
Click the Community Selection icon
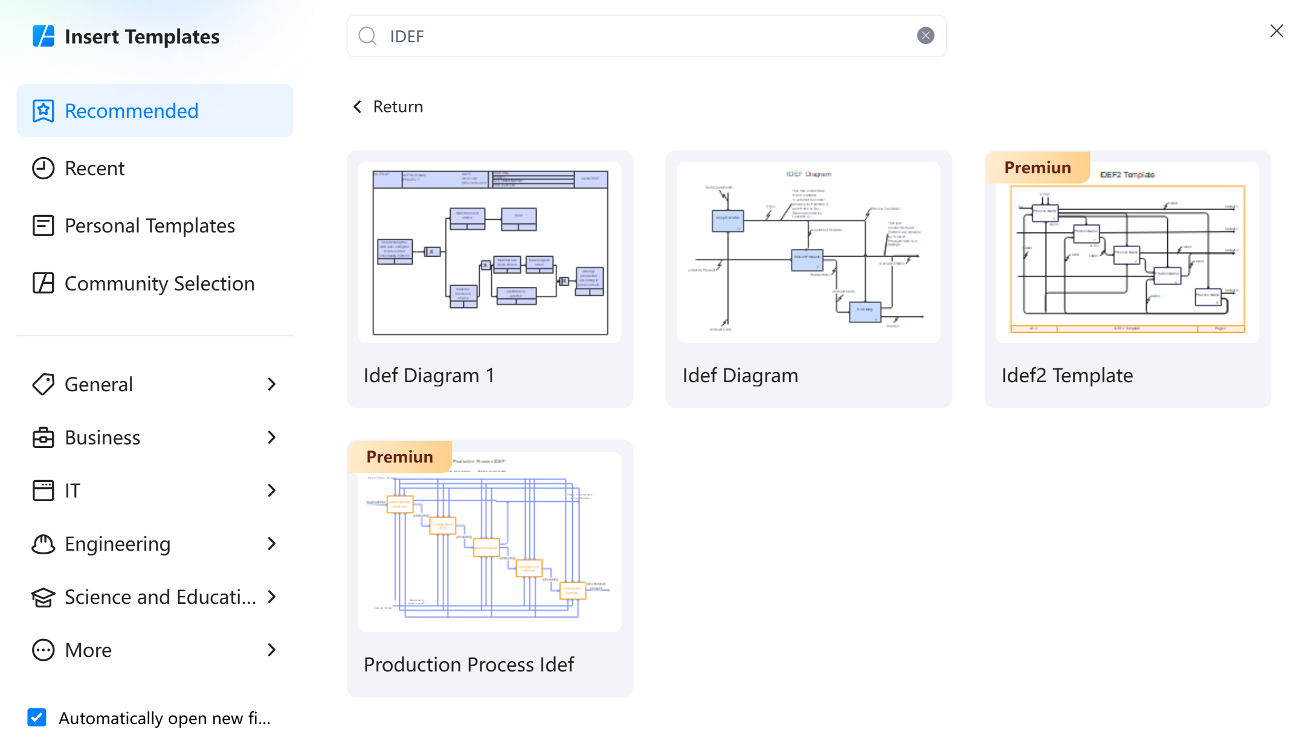[42, 283]
